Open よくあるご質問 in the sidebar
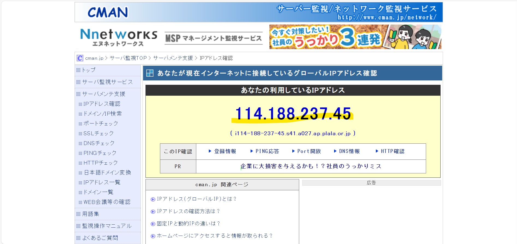 click(x=100, y=238)
